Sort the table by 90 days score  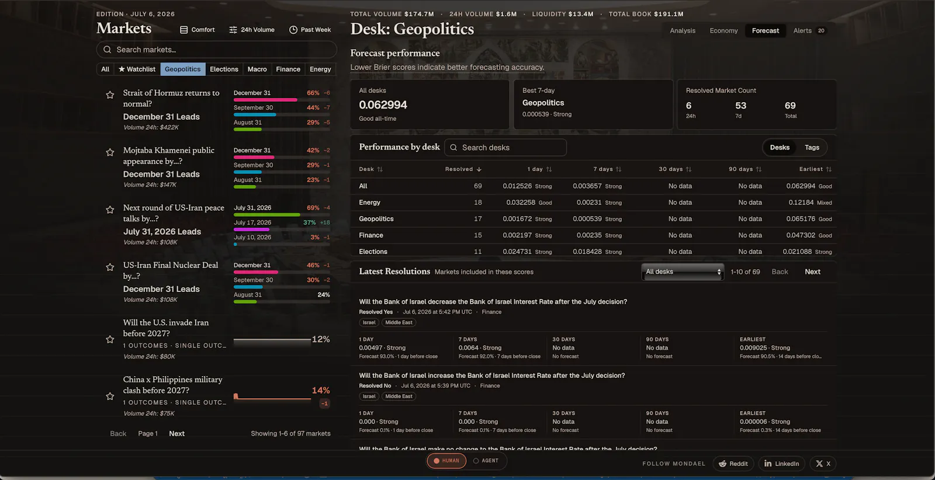click(745, 169)
